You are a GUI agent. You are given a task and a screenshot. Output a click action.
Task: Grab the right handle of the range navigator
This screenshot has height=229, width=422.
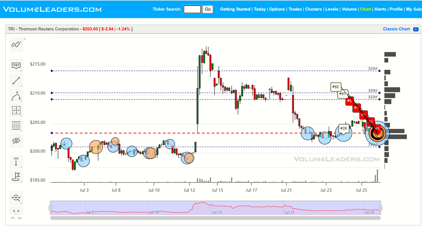coord(381,208)
